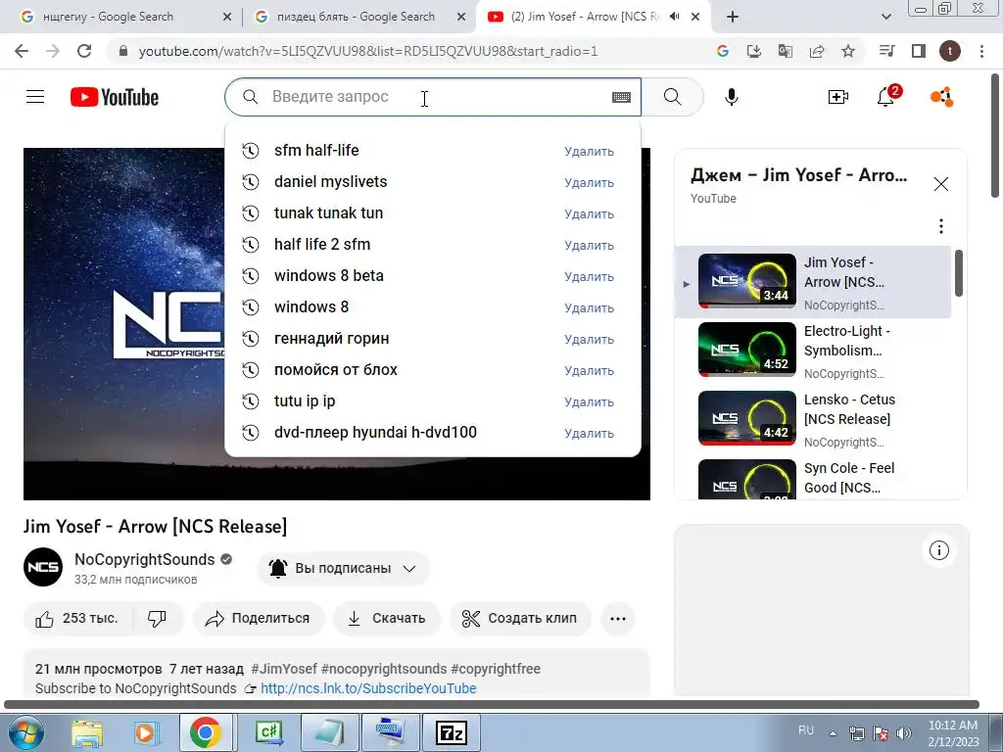Select suggestion windows 8 beta
The height and width of the screenshot is (752, 1003).
tap(432, 275)
